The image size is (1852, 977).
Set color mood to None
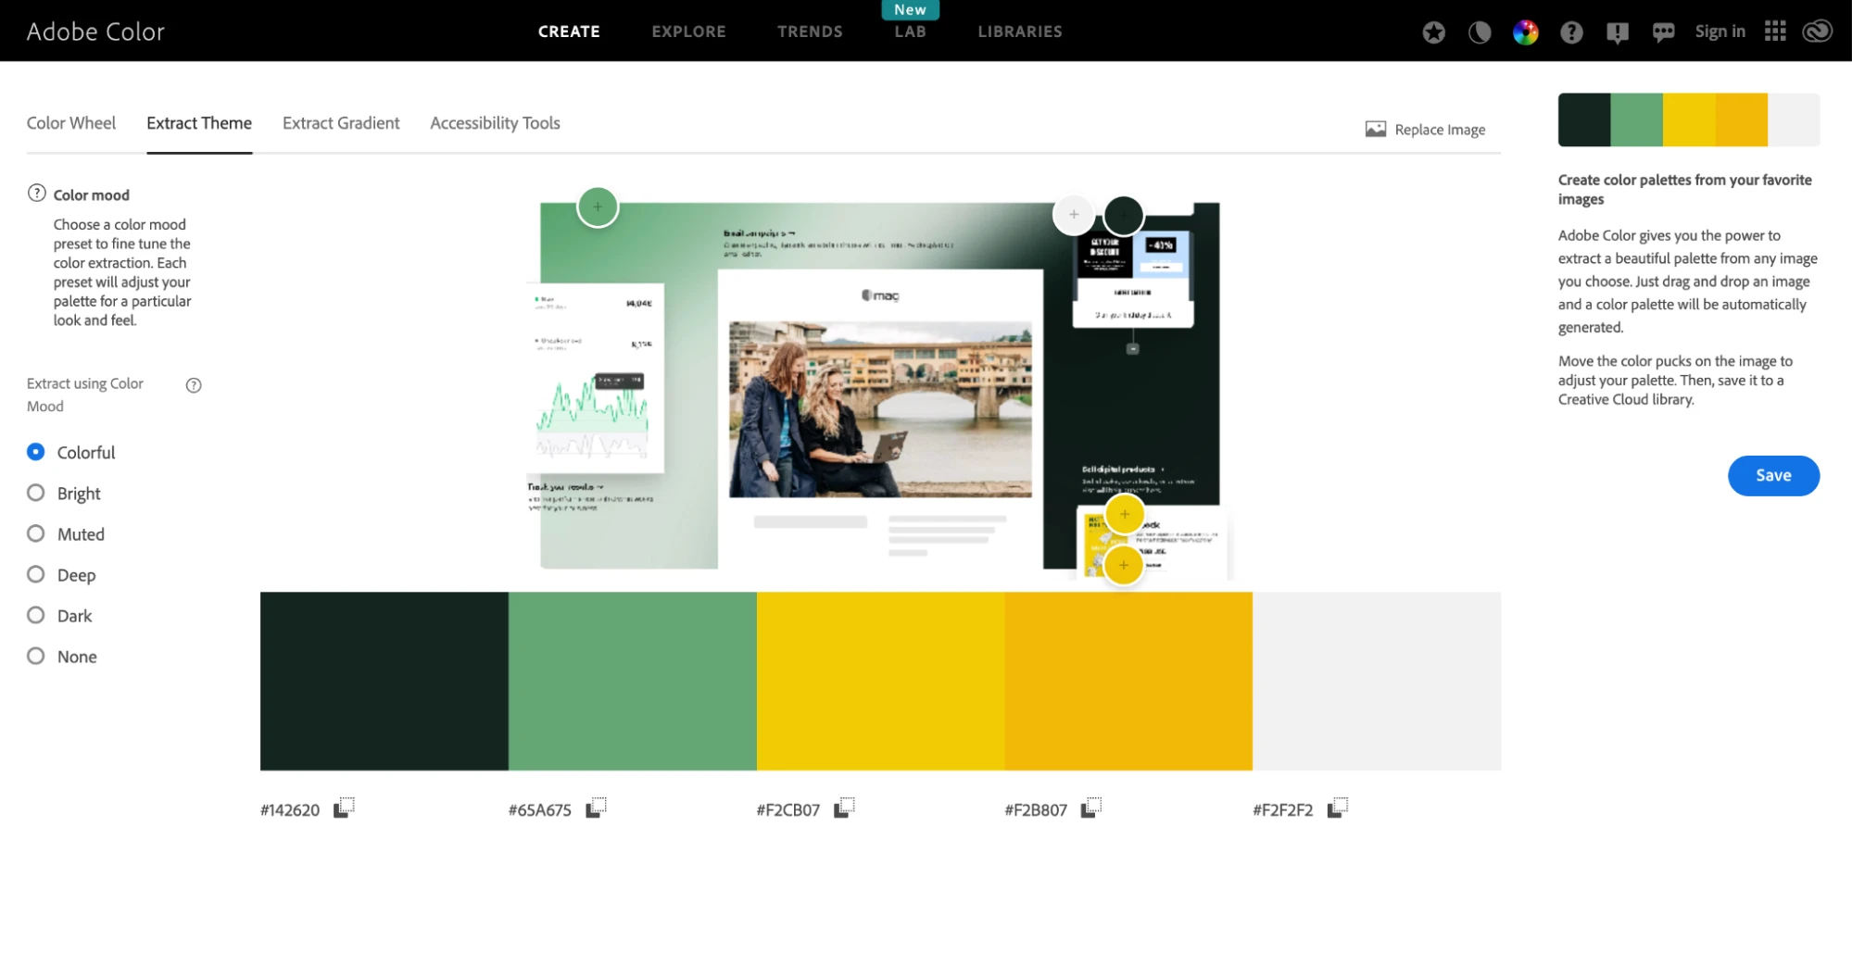click(x=36, y=657)
